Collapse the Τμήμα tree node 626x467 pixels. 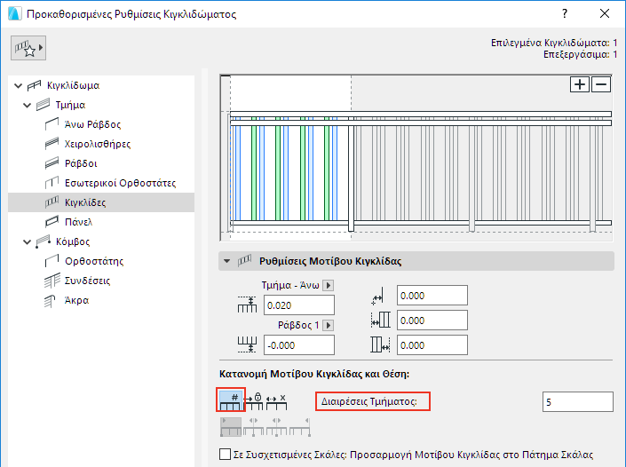coord(27,105)
